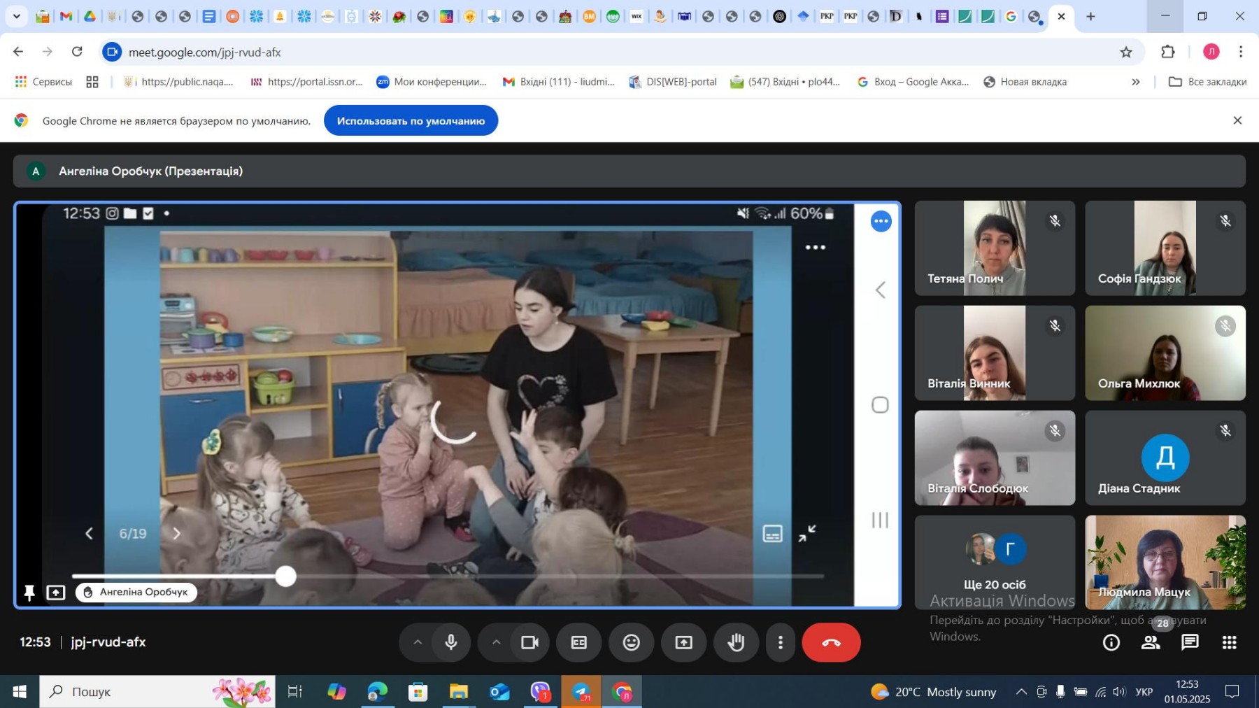The image size is (1259, 708).
Task: Open the chat with everyone panel
Action: coord(1190,642)
